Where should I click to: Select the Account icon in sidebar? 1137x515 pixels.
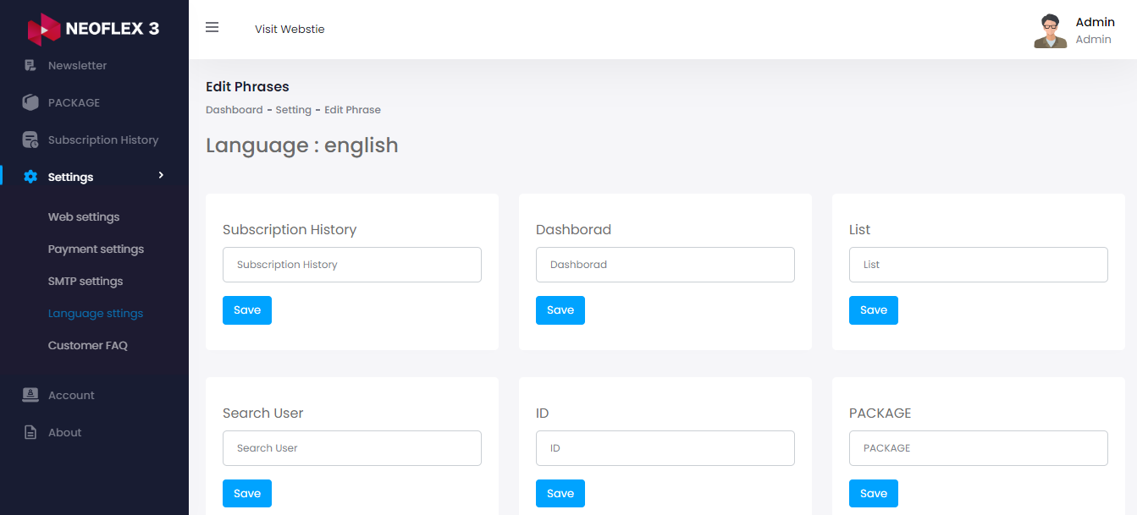(30, 395)
